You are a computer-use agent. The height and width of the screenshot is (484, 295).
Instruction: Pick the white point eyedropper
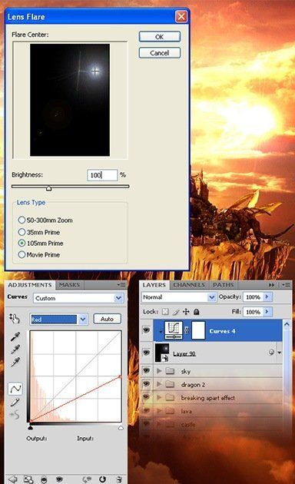click(x=15, y=361)
